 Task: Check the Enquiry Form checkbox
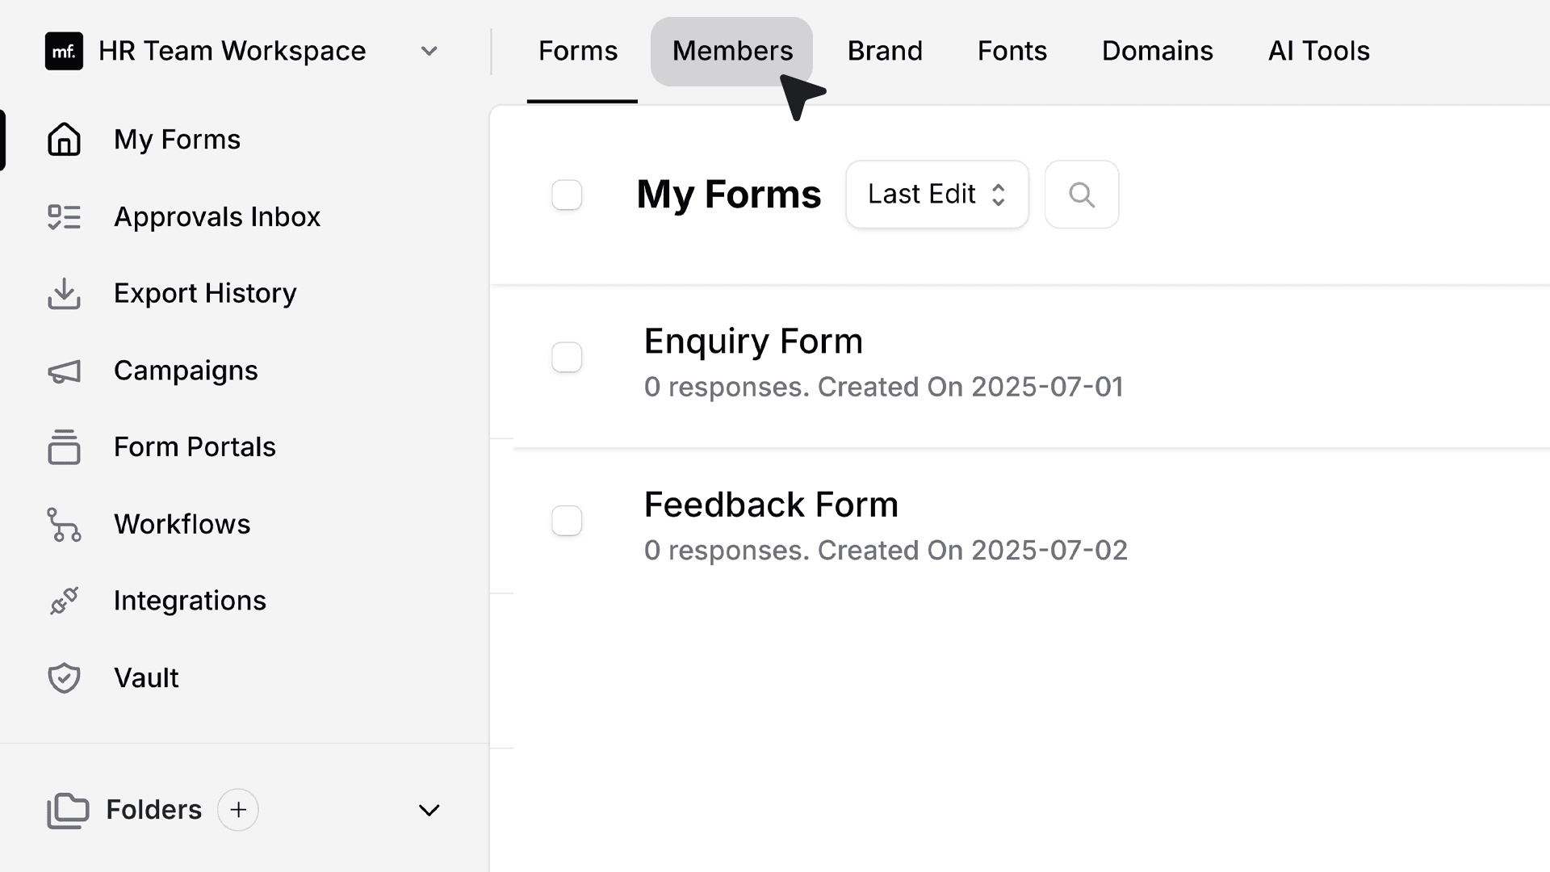[x=567, y=357]
